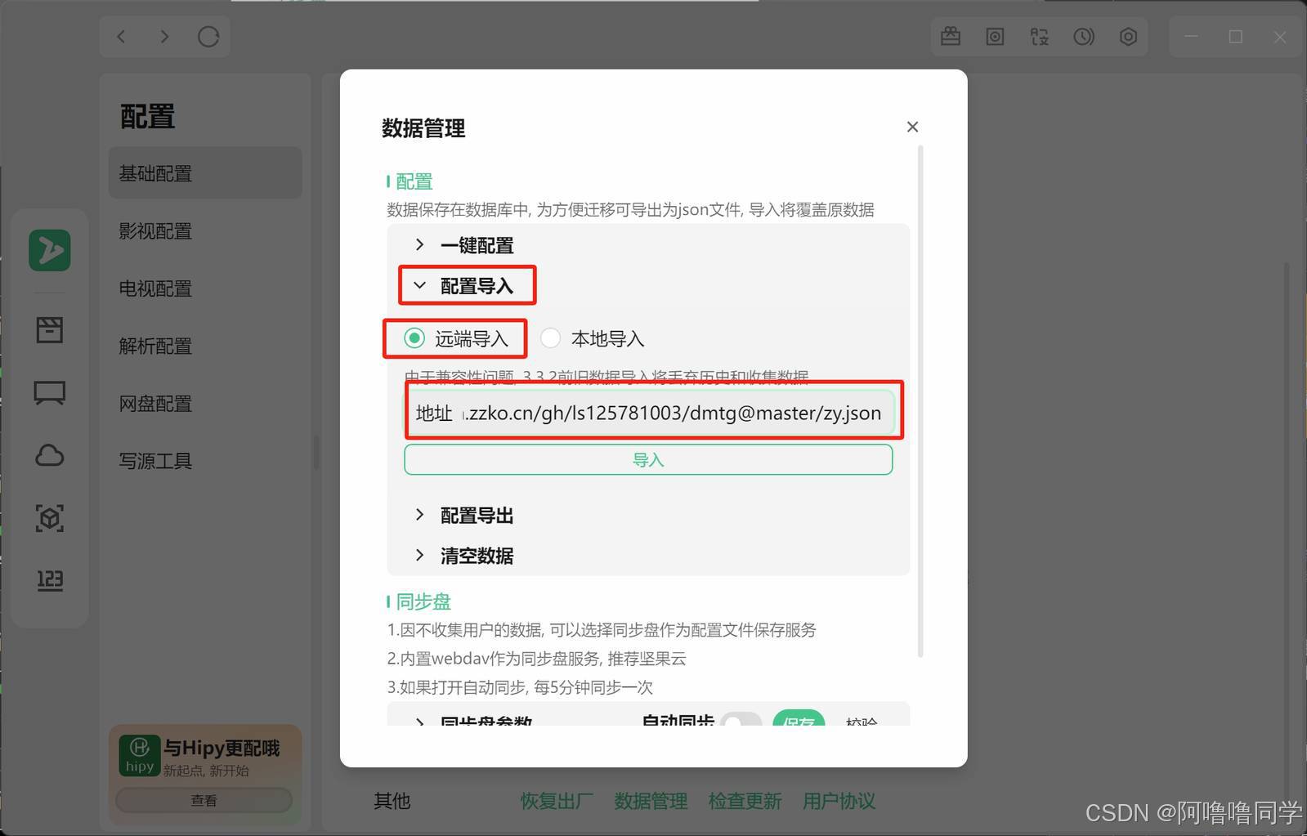Click the 恢复出厂 link
This screenshot has width=1307, height=836.
point(557,801)
